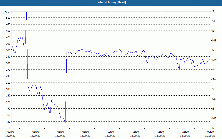
Task: Select the 300 y-axis value
Action: click(x=8, y=63)
